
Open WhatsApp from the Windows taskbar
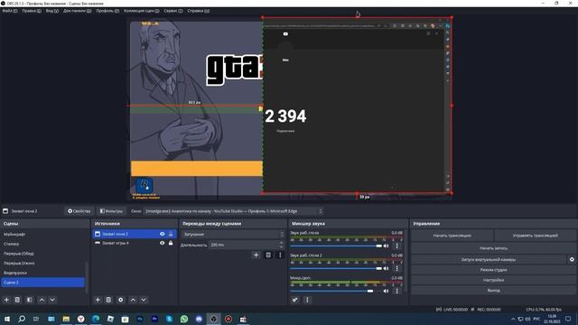[184, 319]
